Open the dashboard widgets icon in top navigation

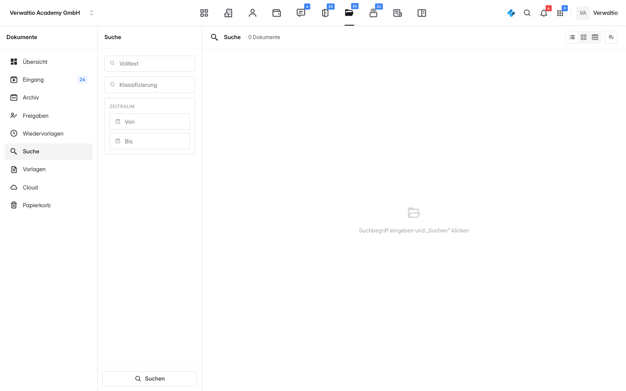coord(204,13)
